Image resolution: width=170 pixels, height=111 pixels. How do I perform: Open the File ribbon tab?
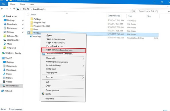pyautogui.click(x=3, y=4)
